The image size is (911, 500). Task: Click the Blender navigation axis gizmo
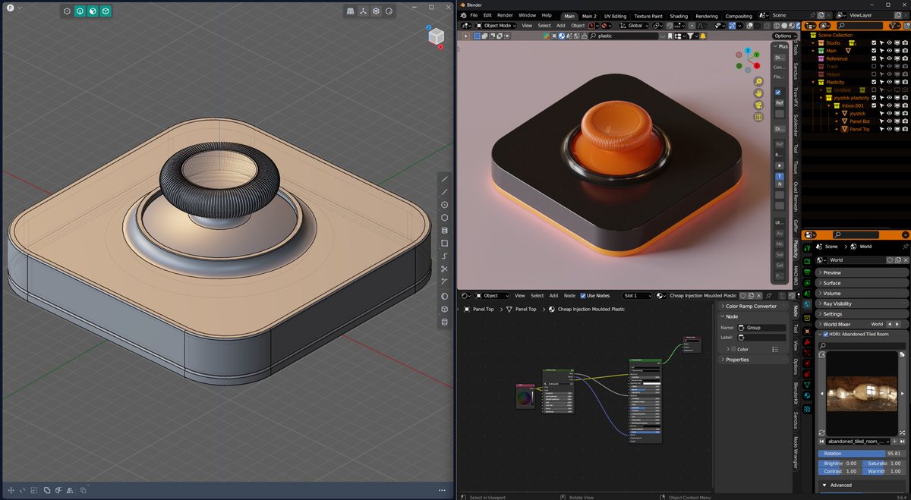(x=746, y=60)
